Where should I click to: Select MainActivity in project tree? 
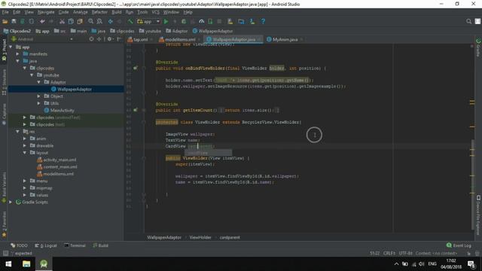pyautogui.click(x=62, y=111)
